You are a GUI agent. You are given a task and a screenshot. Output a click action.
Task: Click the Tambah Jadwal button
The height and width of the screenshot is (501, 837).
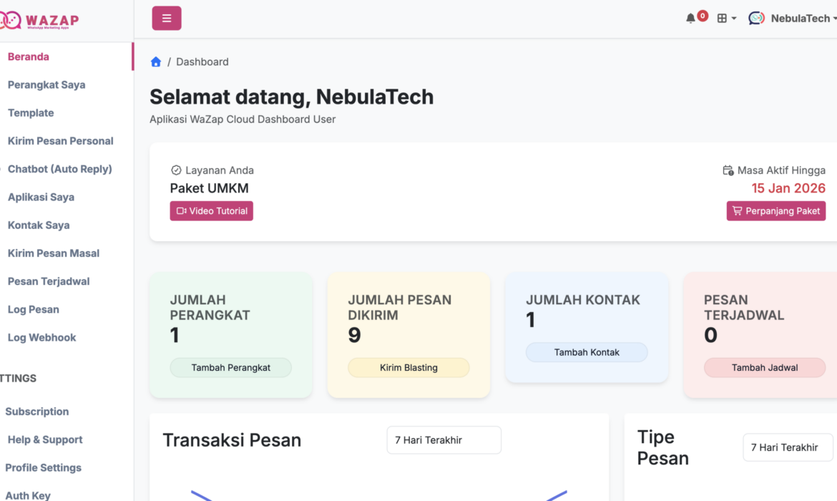765,367
